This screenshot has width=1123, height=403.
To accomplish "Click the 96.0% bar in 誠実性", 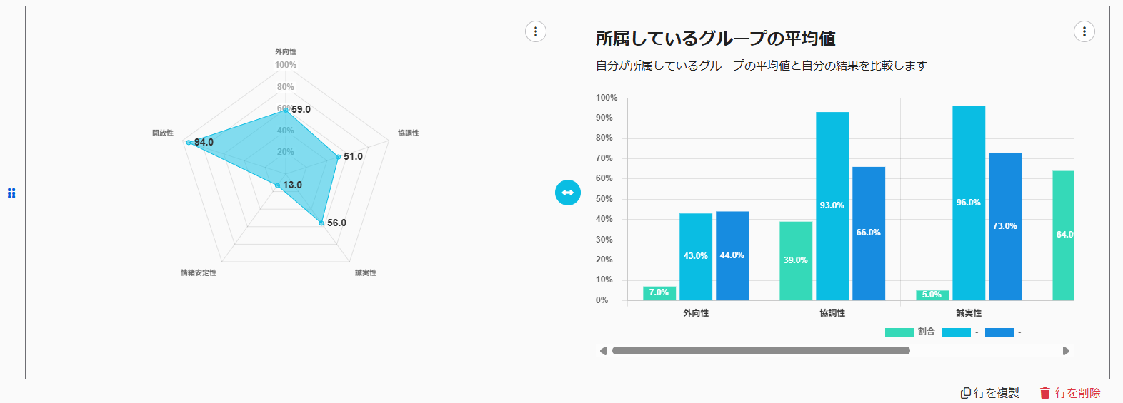I will pos(969,203).
